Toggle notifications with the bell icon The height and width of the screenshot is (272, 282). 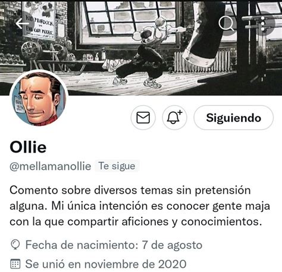pyautogui.click(x=174, y=118)
